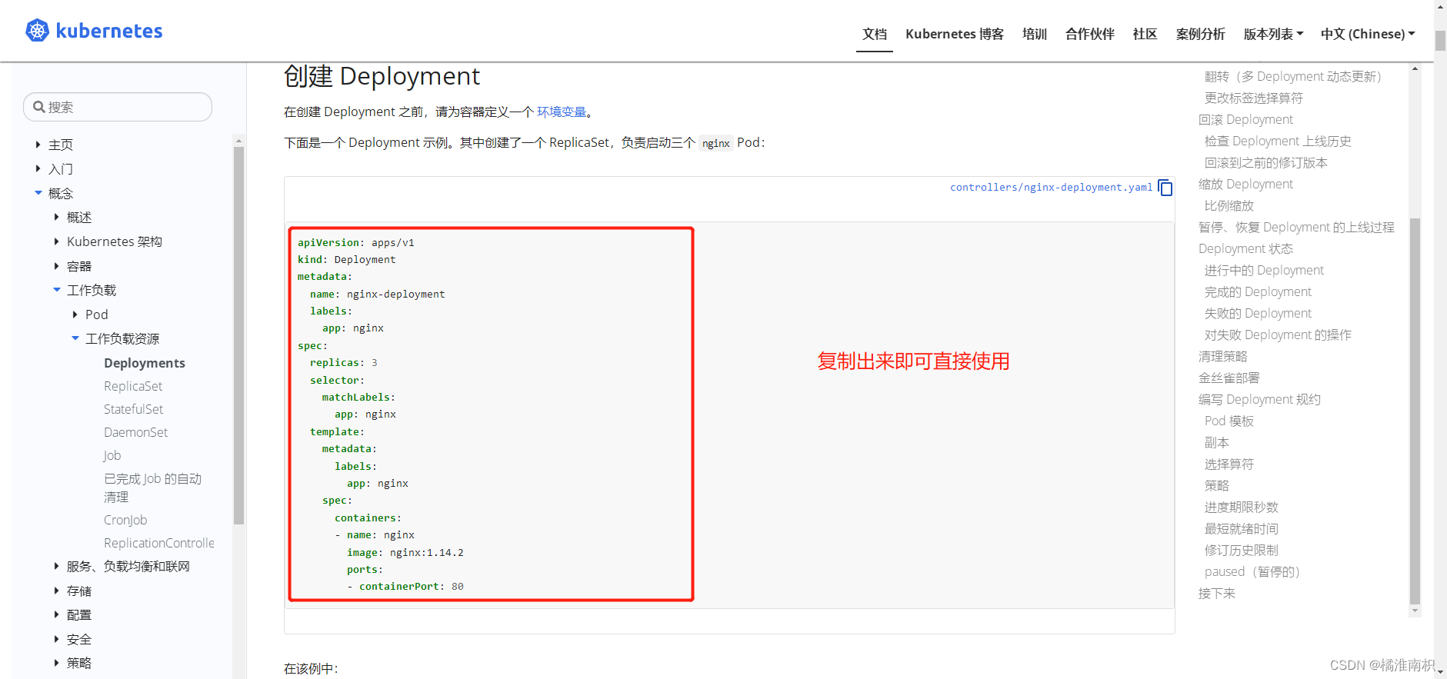This screenshot has height=679, width=1447.
Task: Jump to 失败的 Deployment
Action: tap(1258, 314)
